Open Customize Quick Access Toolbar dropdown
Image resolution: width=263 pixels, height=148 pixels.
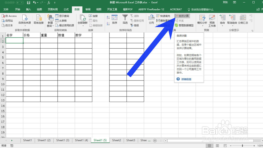(55, 3)
